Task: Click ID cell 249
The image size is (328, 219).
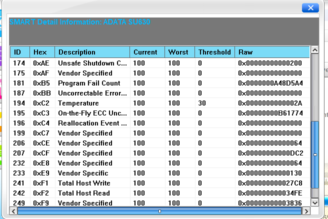Action: tap(19, 203)
